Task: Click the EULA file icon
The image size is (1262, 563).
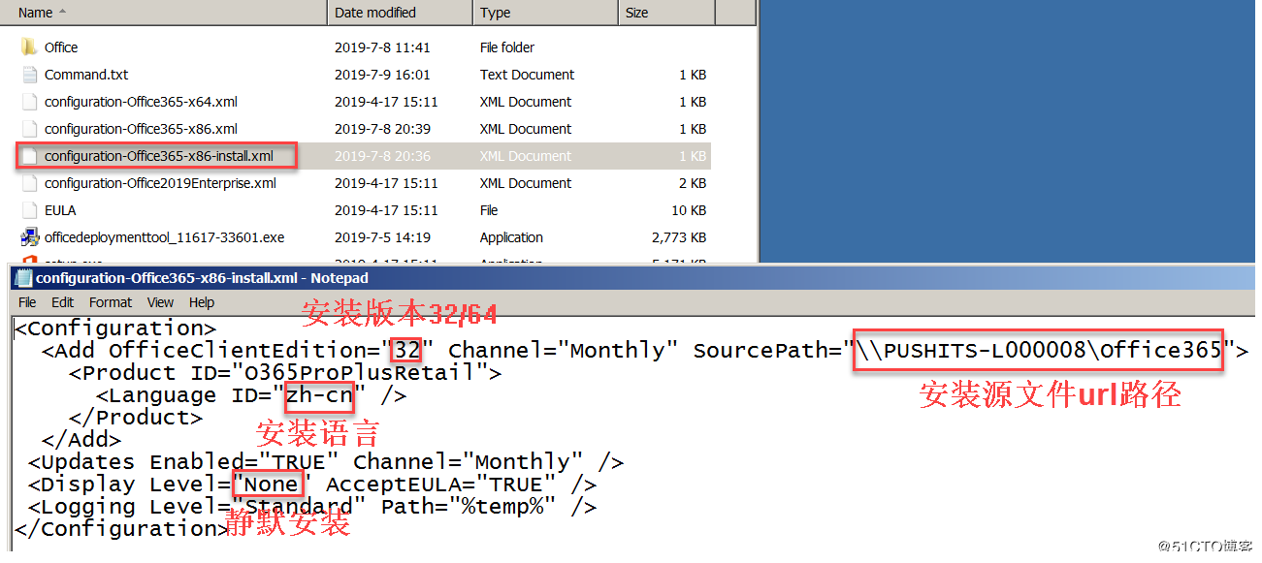Action: [29, 210]
